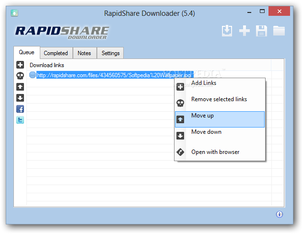The height and width of the screenshot is (234, 303).
Task: Maximize the RapidShare Downloader window
Action: point(262,12)
